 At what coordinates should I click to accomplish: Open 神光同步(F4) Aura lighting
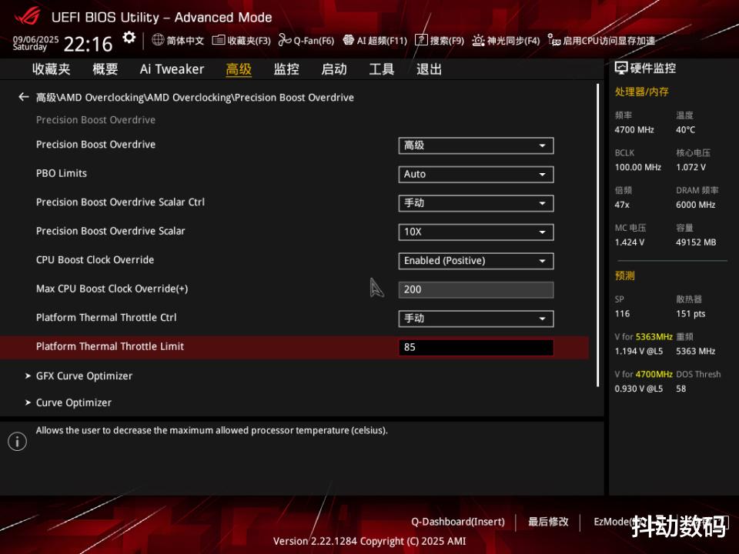coord(506,41)
